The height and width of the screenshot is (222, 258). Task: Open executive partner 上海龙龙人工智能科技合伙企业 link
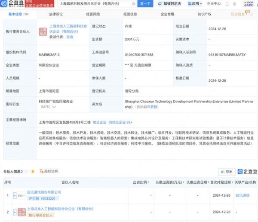tap(68, 29)
